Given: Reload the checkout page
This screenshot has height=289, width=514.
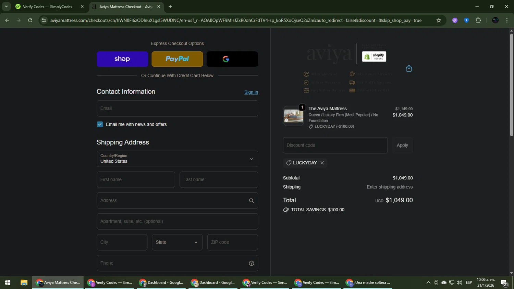Looking at the screenshot, I should pyautogui.click(x=30, y=21).
